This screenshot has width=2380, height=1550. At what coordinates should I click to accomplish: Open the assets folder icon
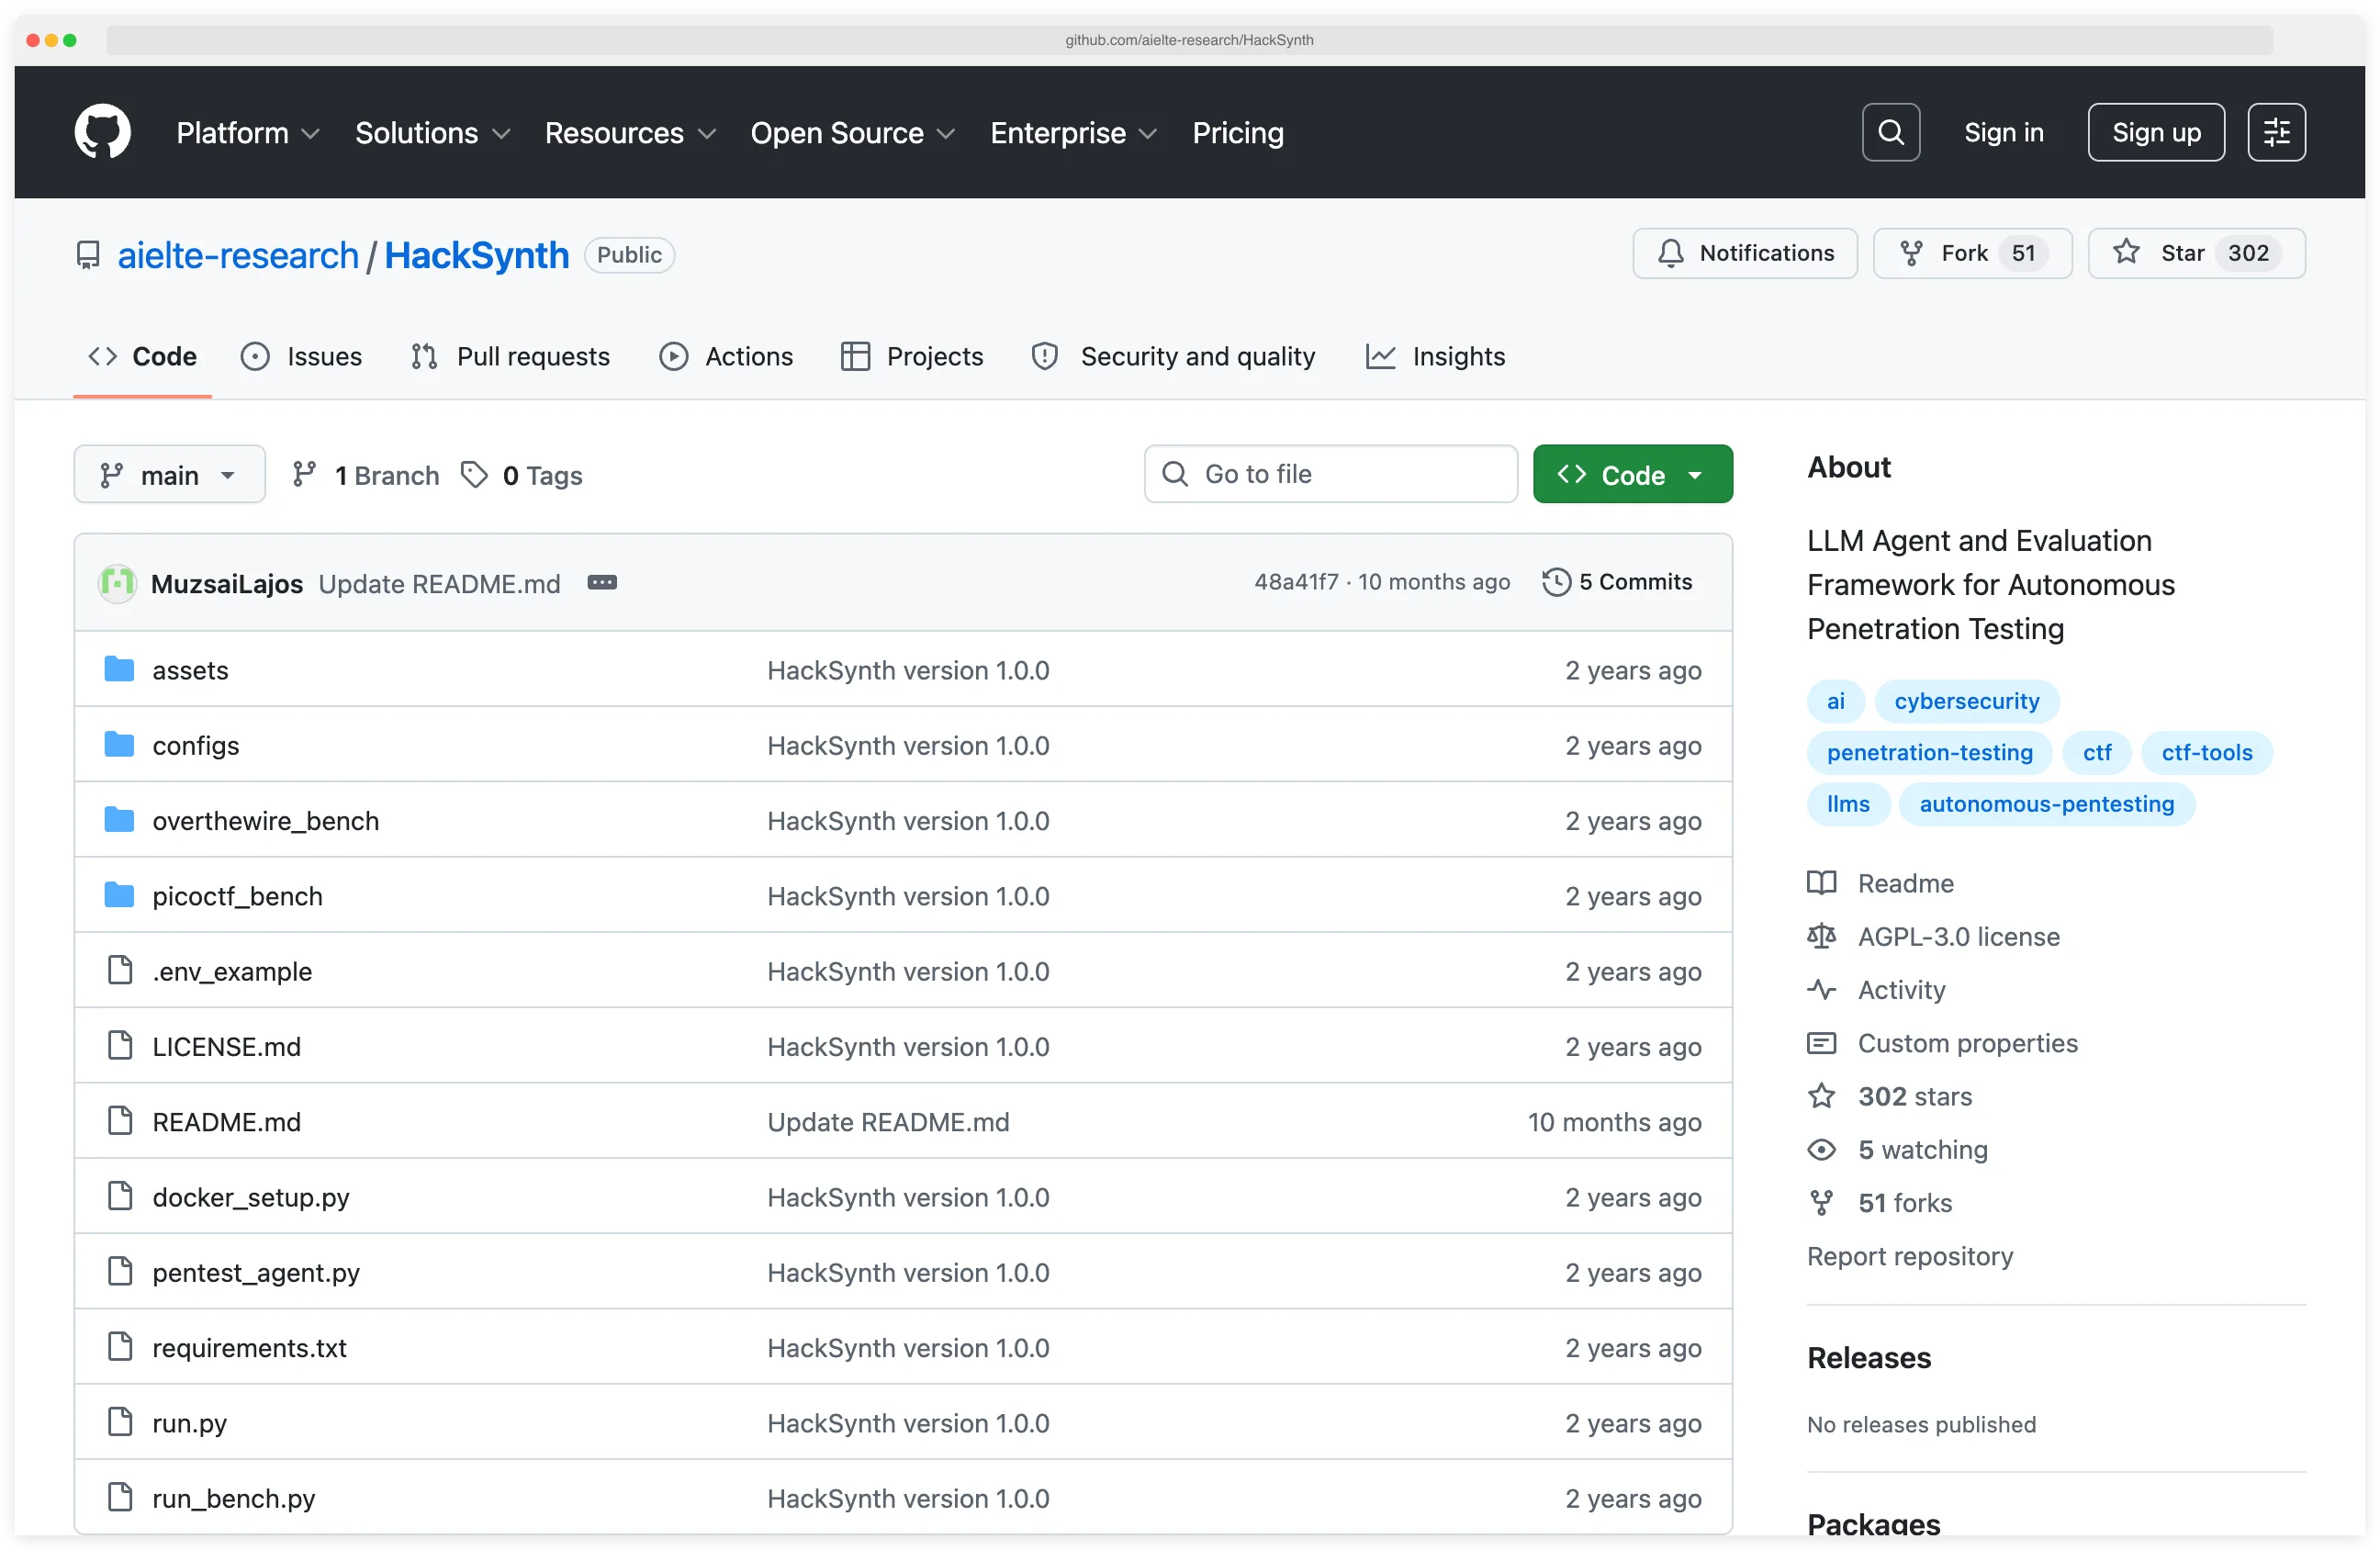coord(118,669)
